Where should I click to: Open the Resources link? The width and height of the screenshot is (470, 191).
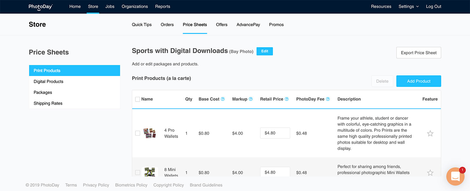381,6
